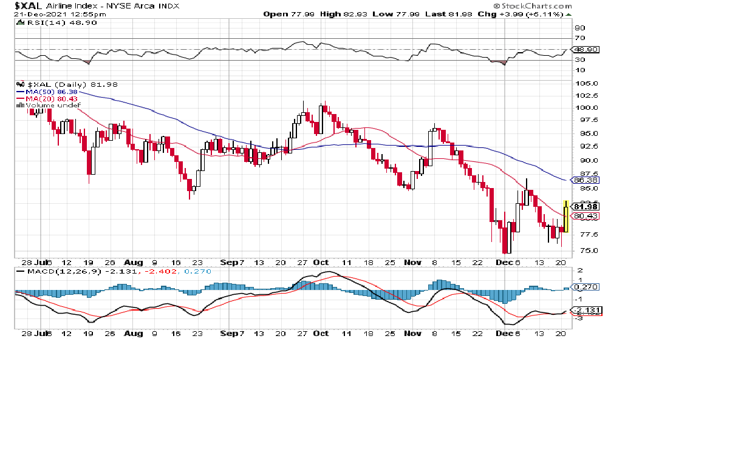
Task: Click the red MA(20) legend line marker
Action: click(x=20, y=98)
